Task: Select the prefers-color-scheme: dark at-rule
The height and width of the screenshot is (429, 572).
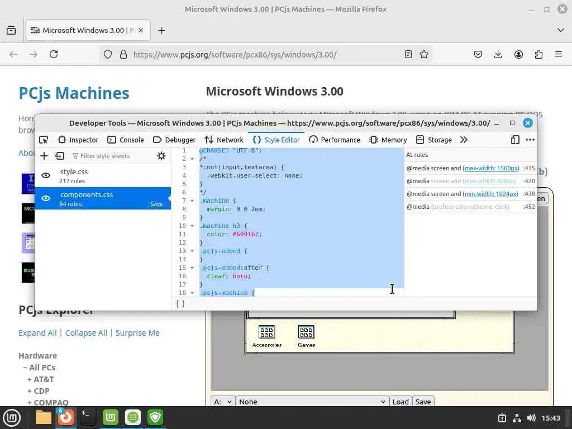Action: tap(470, 207)
